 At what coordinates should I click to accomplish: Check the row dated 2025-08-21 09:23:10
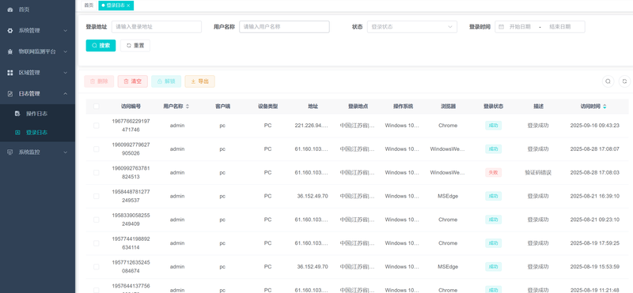96,220
